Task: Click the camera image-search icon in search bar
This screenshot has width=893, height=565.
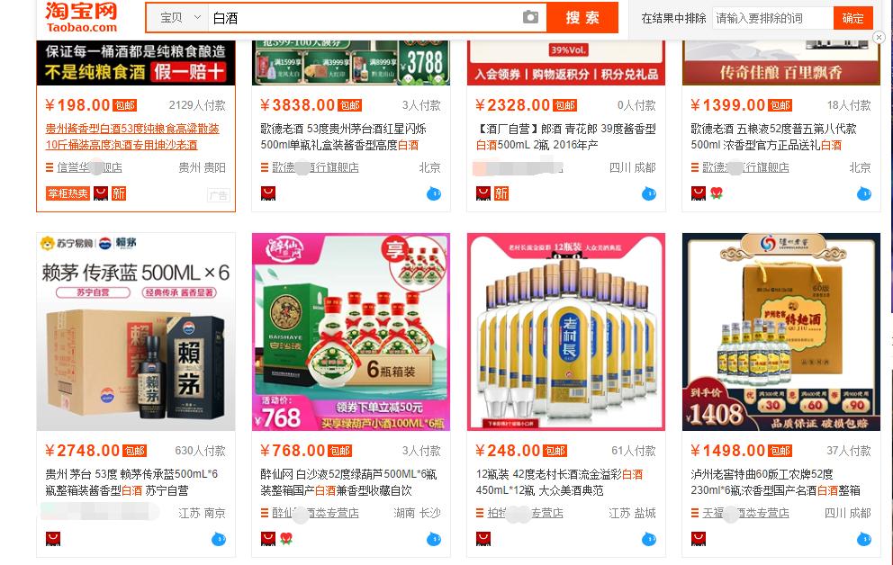Action: click(530, 18)
